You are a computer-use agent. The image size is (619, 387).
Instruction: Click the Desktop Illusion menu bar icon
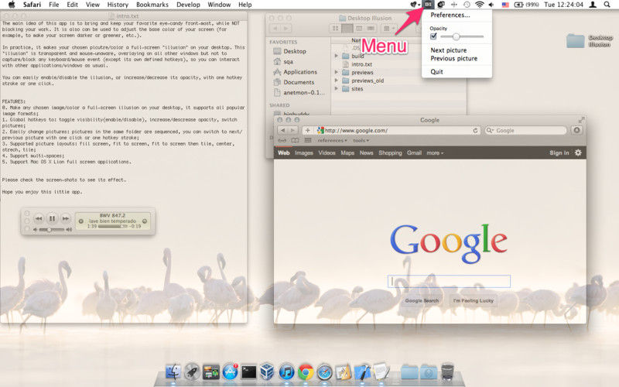pos(428,5)
